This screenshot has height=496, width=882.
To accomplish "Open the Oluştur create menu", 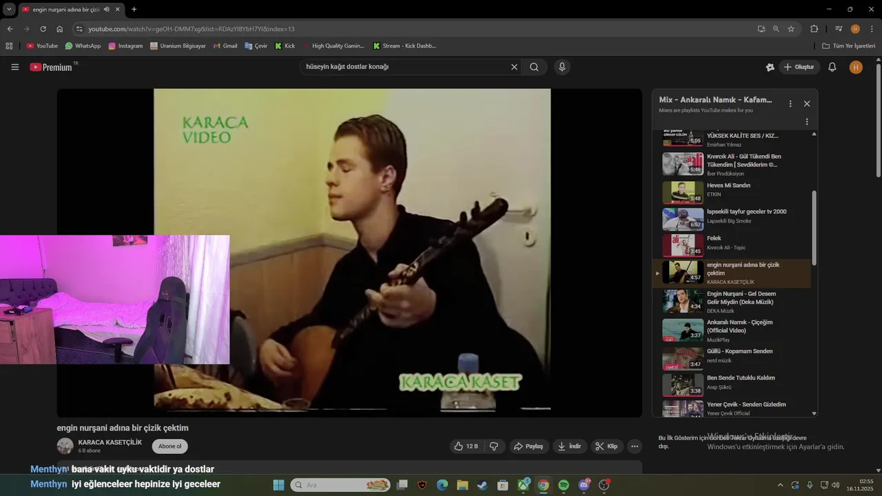I will (x=799, y=67).
